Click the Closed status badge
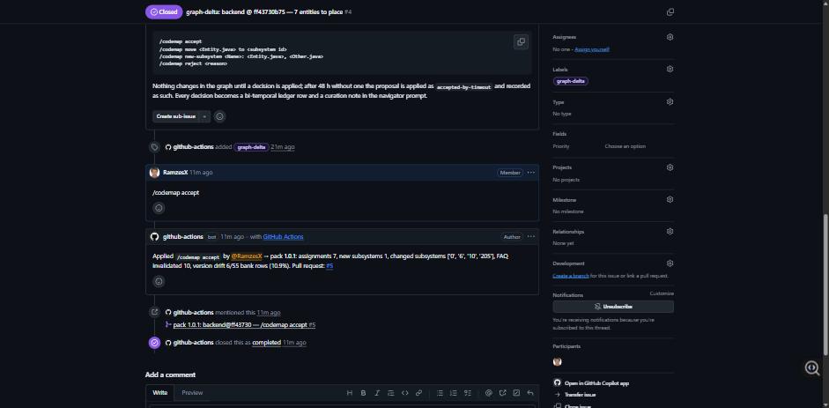Viewport: 829px width, 408px height. (x=164, y=11)
